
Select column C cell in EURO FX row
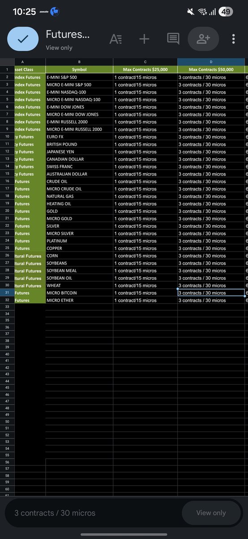[x=145, y=137]
